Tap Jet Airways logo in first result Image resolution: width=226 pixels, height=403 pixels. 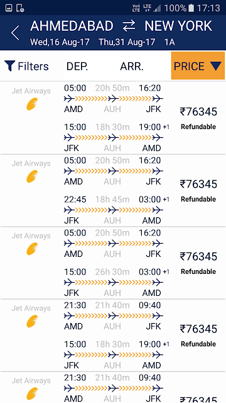[x=32, y=105]
